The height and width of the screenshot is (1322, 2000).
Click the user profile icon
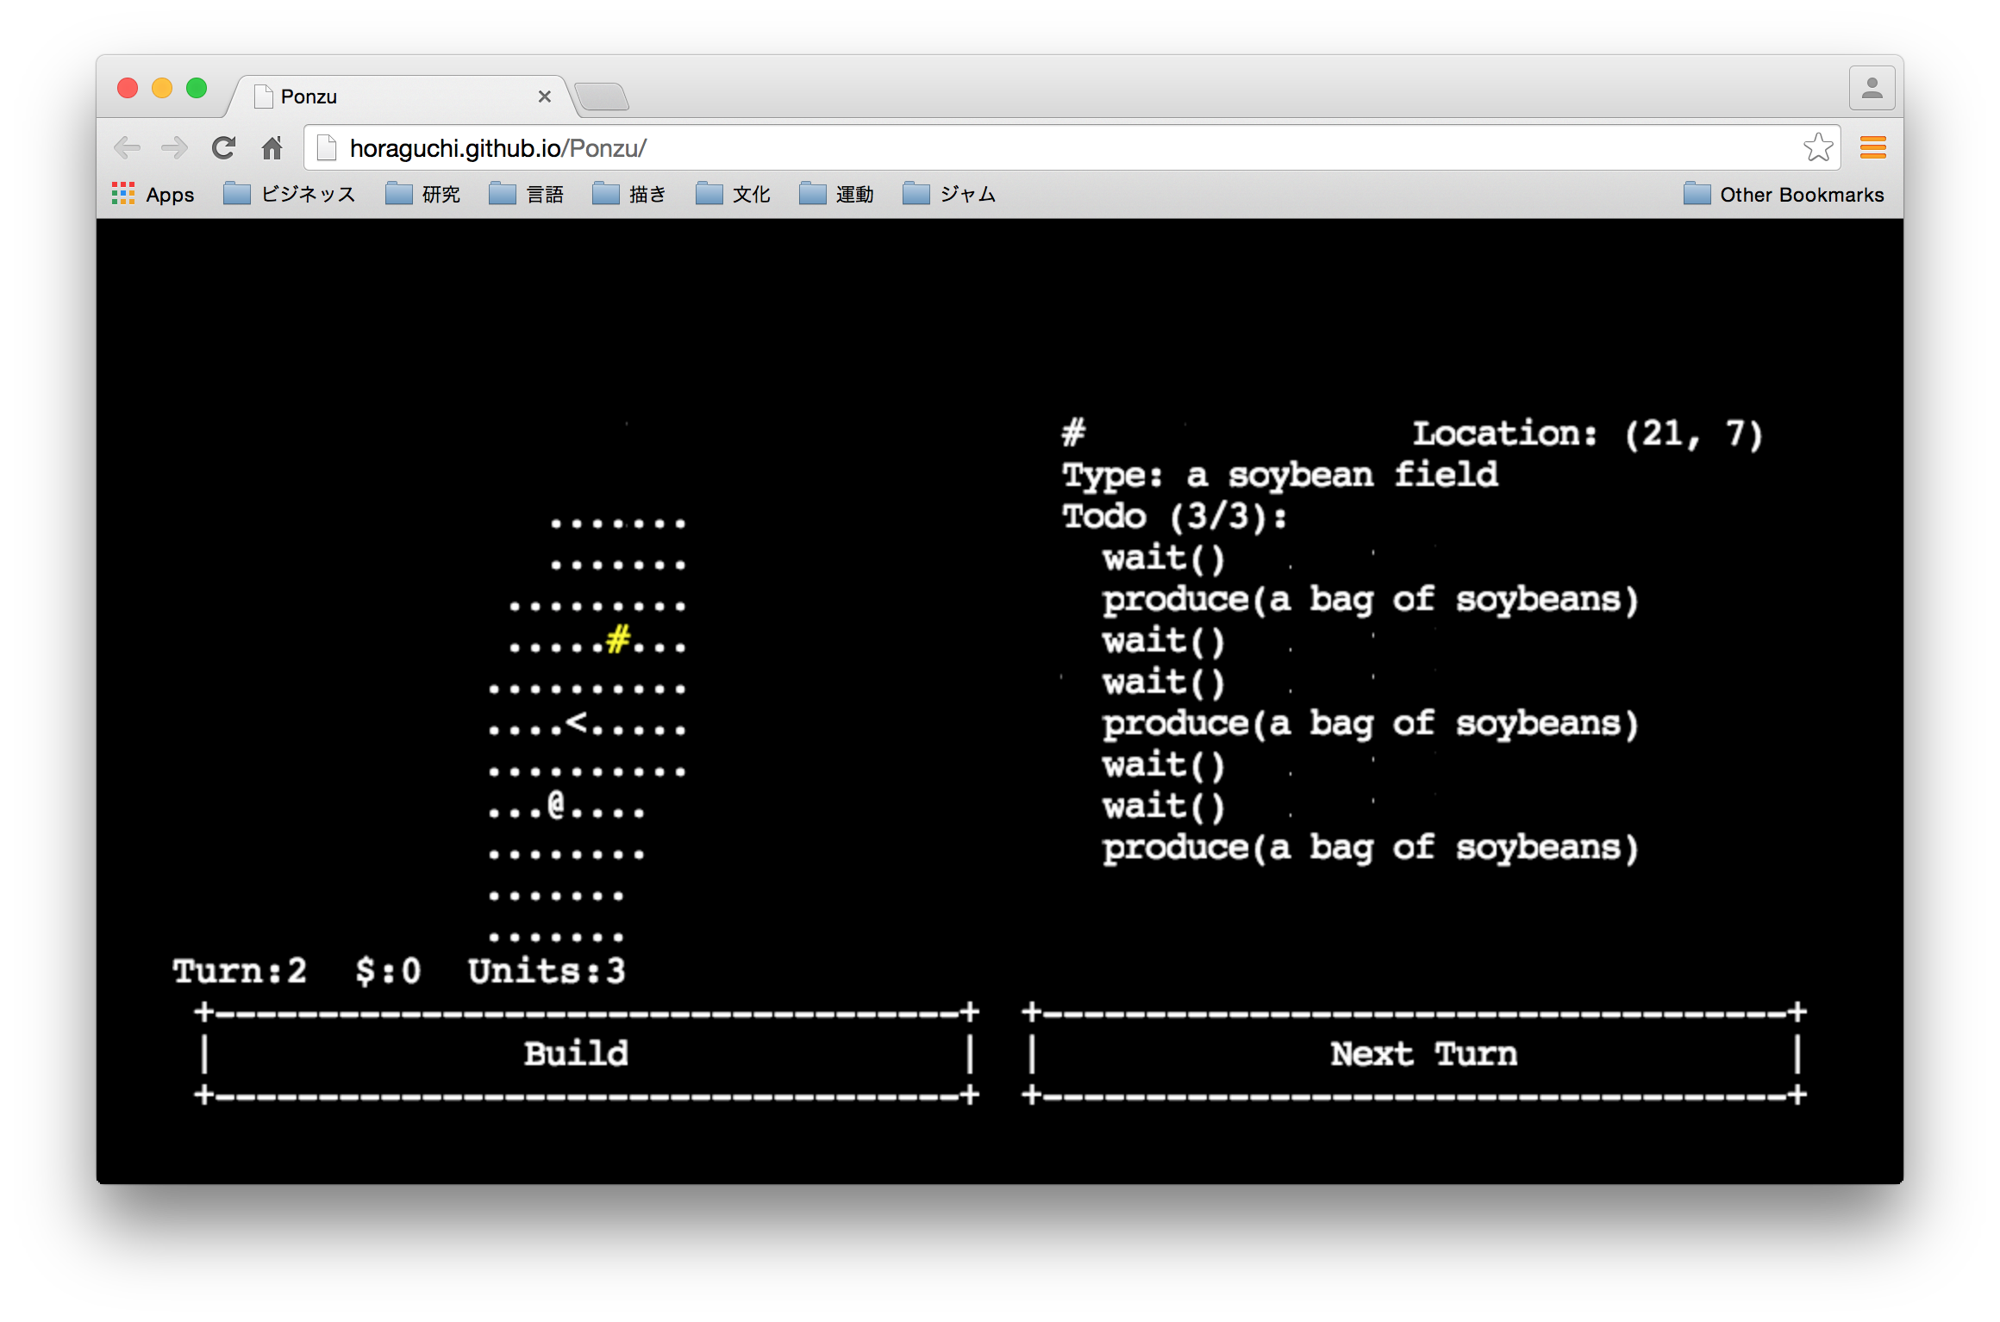pos(1872,88)
